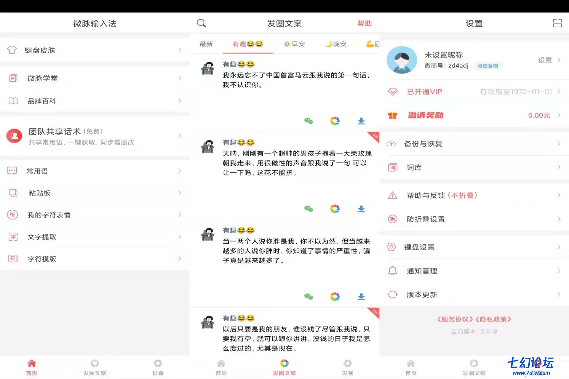Expand 团队共享话术 row chevron
The height and width of the screenshot is (379, 569).
tap(180, 136)
